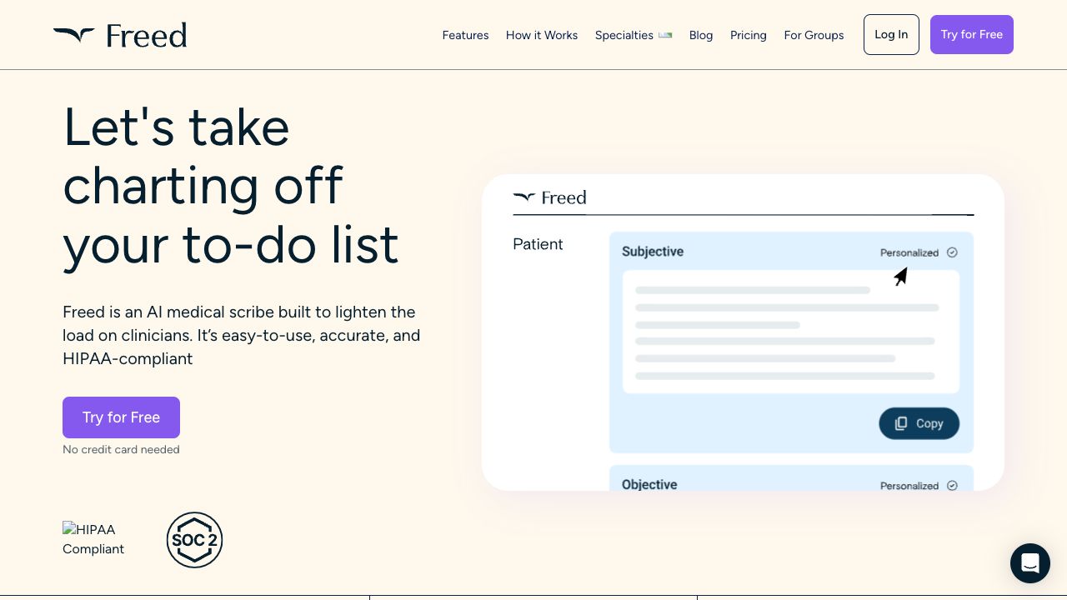Expand the Specialties navigation item

633,35
